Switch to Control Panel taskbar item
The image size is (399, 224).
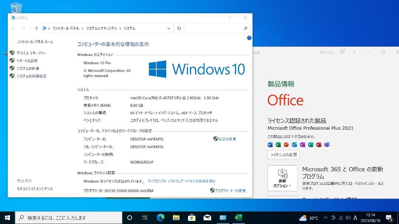coord(223,218)
